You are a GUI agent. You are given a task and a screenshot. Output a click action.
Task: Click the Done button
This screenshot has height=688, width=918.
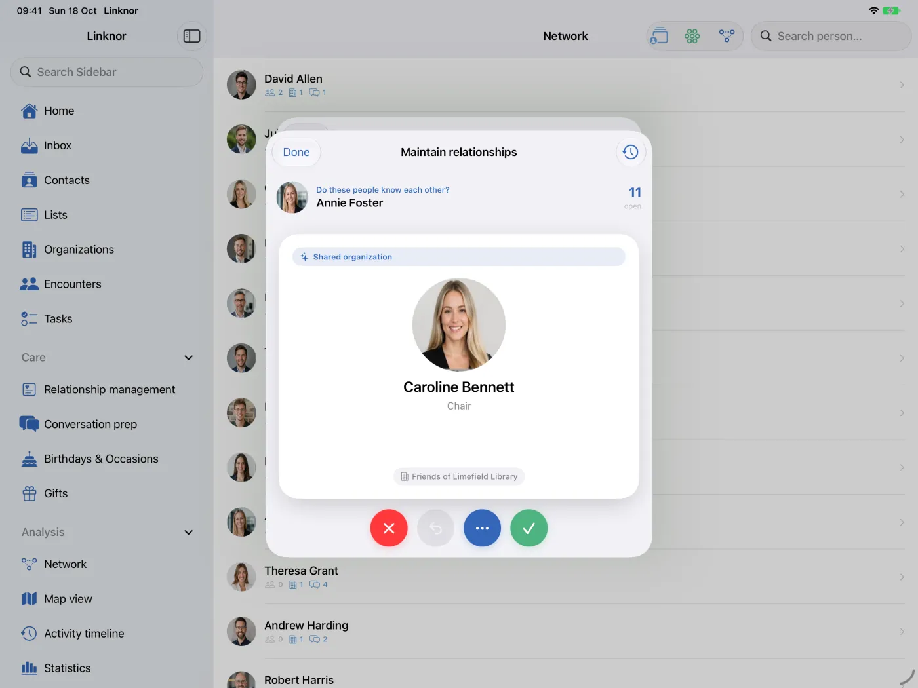(296, 152)
